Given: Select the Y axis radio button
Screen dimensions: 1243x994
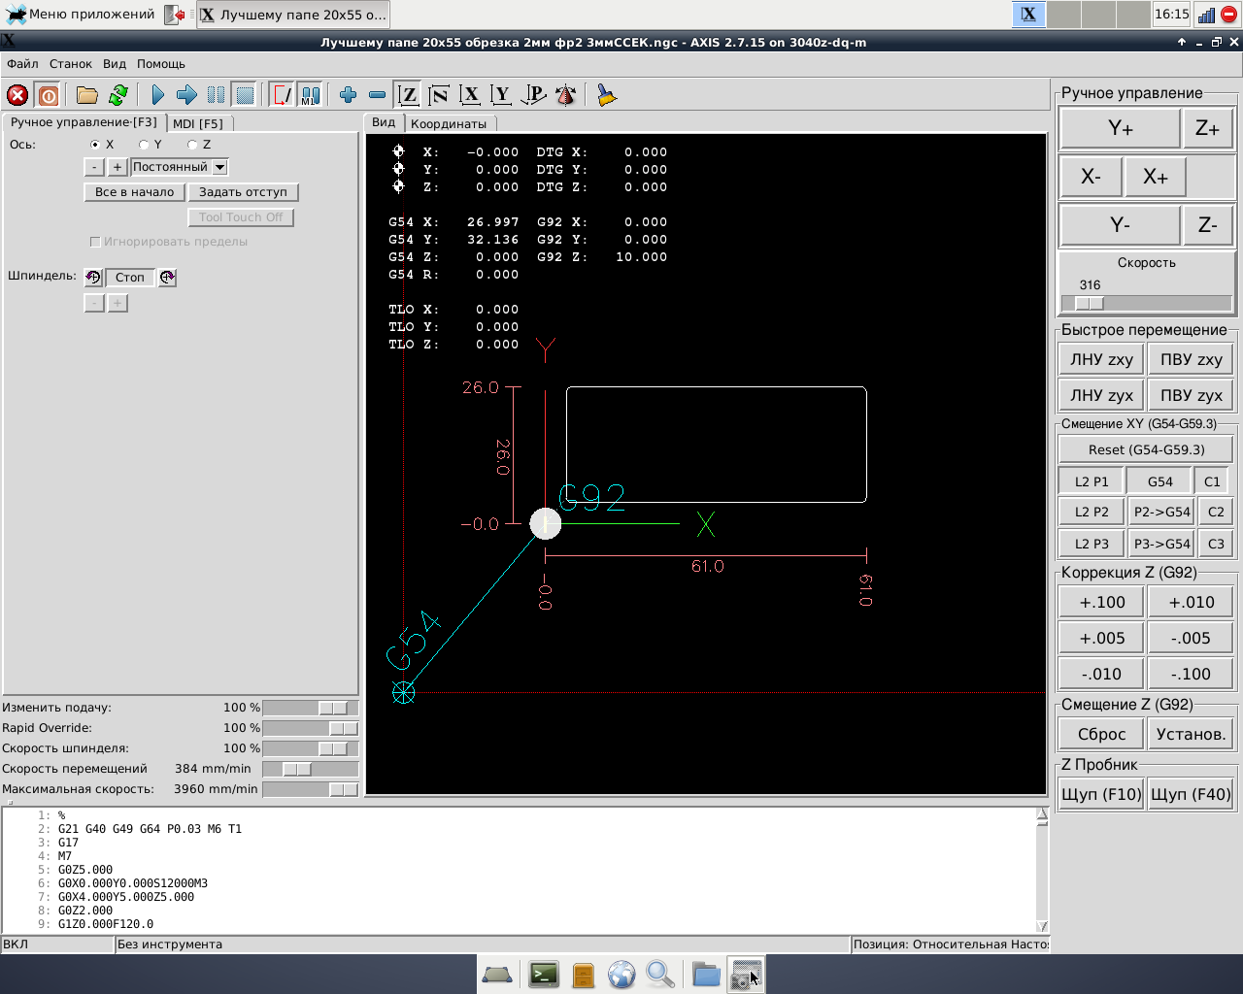Looking at the screenshot, I should click(144, 145).
